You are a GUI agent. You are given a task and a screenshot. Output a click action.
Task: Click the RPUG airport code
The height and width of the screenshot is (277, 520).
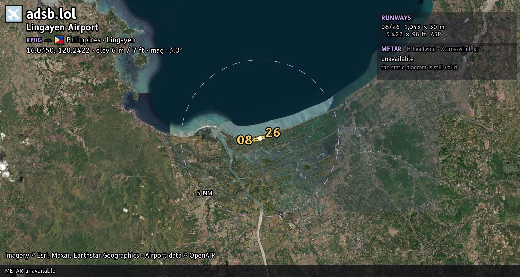(34, 40)
